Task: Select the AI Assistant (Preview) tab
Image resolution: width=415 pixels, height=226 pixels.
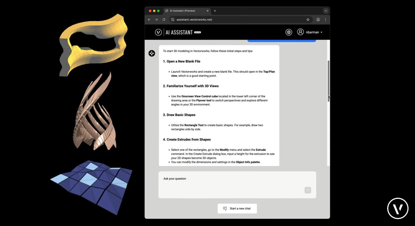Action: 184,11
